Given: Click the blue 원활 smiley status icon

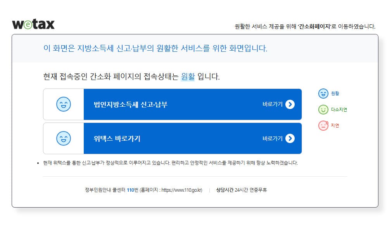Looking at the screenshot, I should click(323, 93).
